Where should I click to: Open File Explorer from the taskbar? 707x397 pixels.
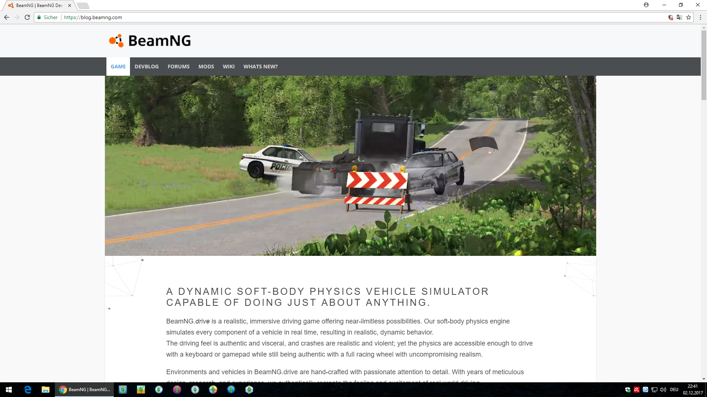[46, 390]
